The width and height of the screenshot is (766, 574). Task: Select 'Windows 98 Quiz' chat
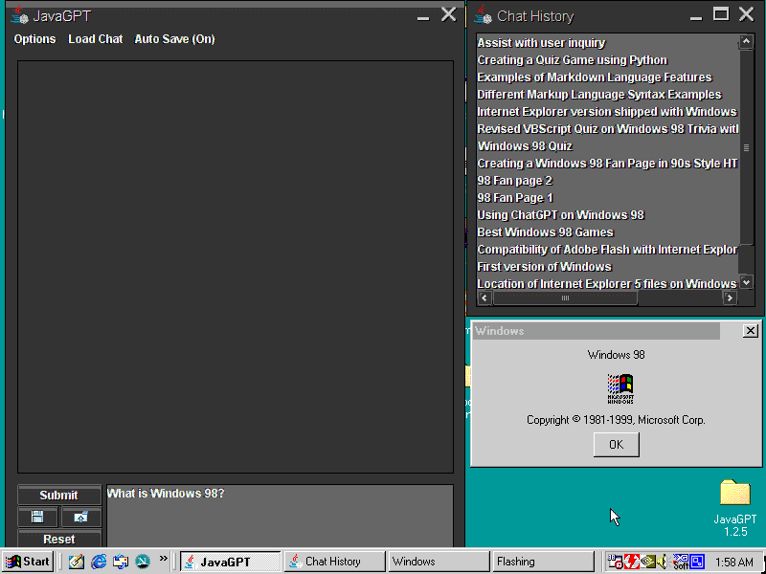[x=608, y=146]
